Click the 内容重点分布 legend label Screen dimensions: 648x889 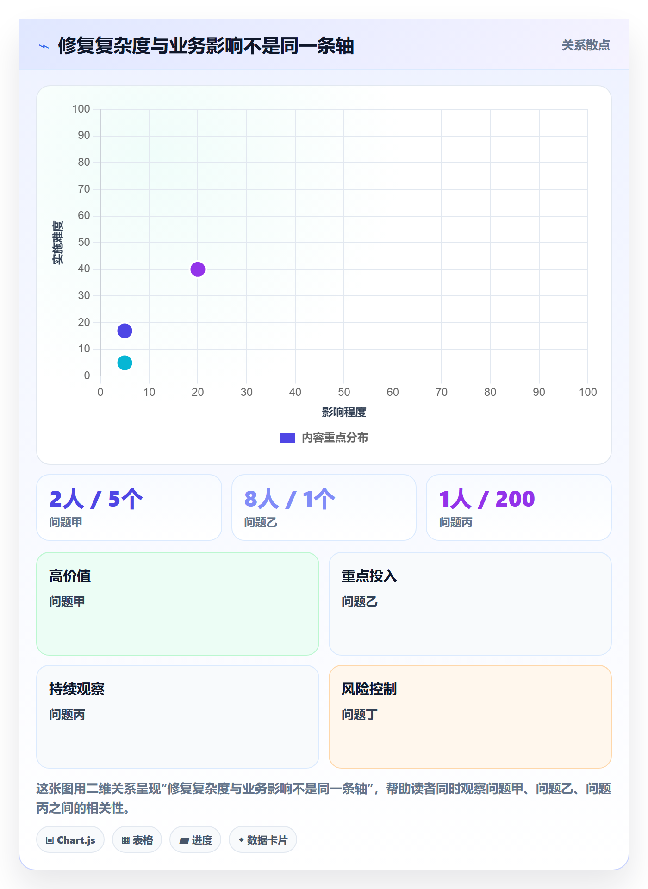tap(335, 438)
